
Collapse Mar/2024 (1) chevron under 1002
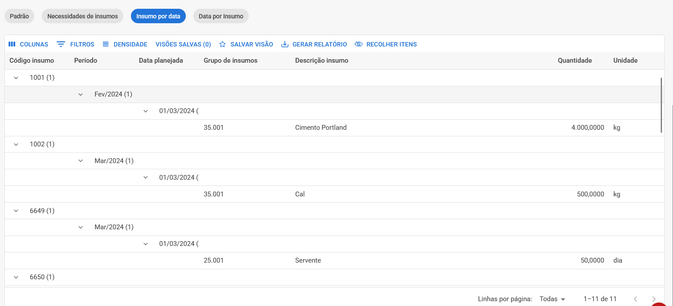tap(81, 161)
